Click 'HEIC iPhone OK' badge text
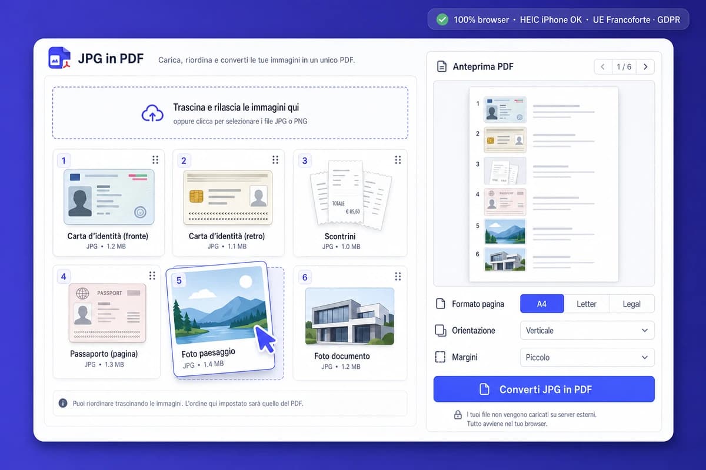This screenshot has width=706, height=470. (x=551, y=19)
